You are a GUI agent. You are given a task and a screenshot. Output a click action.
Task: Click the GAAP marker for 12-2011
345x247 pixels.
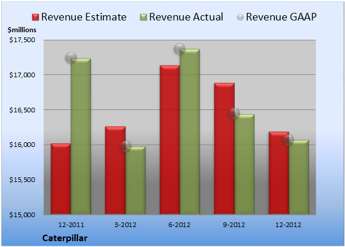coord(71,58)
